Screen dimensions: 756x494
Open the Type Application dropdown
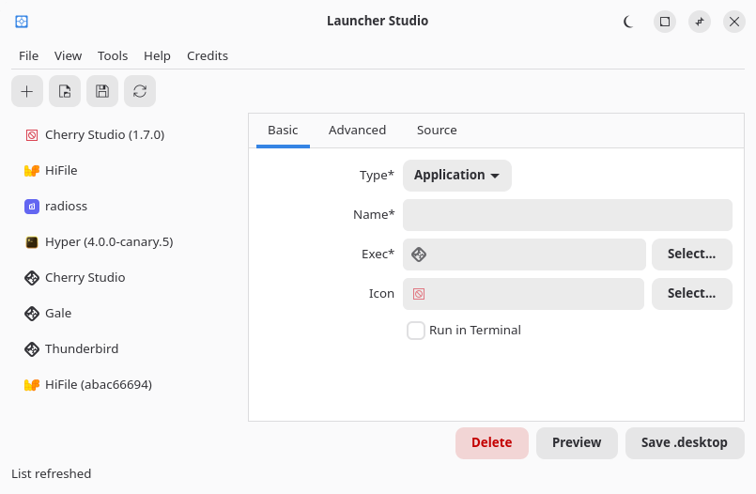(457, 176)
